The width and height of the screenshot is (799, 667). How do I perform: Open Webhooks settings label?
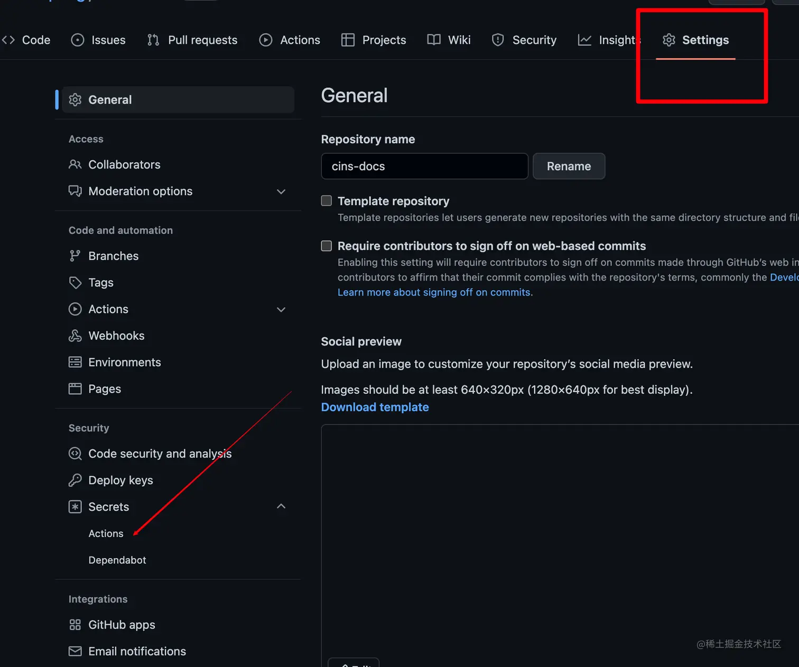click(116, 336)
